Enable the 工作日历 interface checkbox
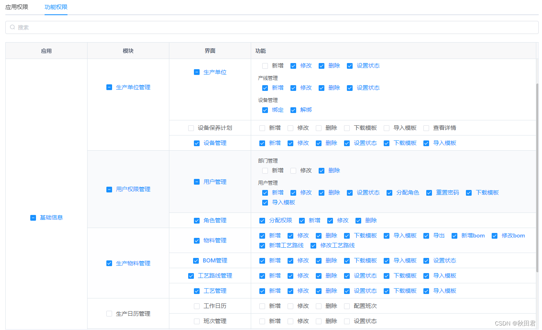Image resolution: width=542 pixels, height=330 pixels. tap(197, 306)
